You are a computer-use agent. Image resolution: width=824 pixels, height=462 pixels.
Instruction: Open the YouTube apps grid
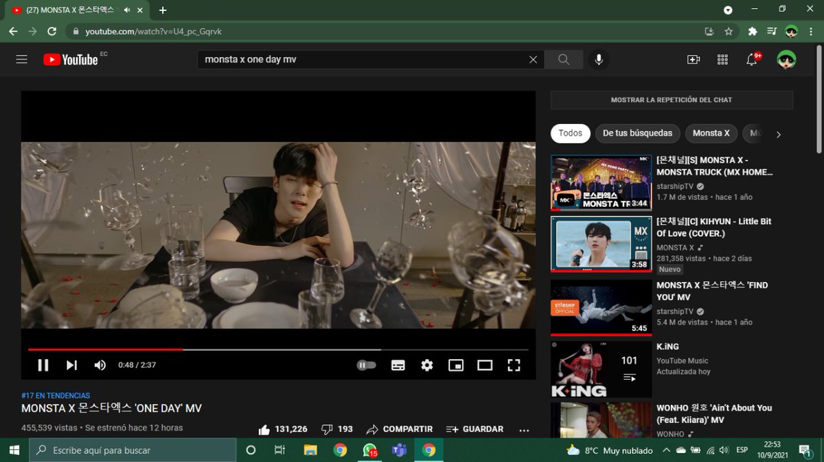point(722,60)
